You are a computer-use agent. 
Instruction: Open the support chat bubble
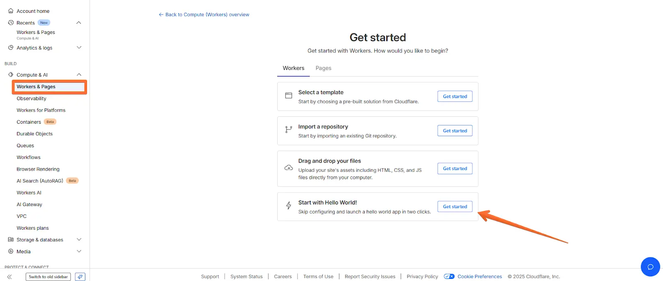(x=650, y=267)
